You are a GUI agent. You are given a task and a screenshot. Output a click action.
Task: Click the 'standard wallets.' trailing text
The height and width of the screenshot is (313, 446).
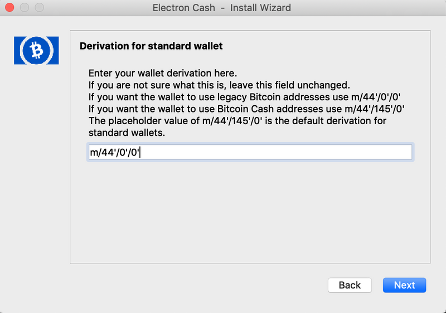[x=127, y=133]
